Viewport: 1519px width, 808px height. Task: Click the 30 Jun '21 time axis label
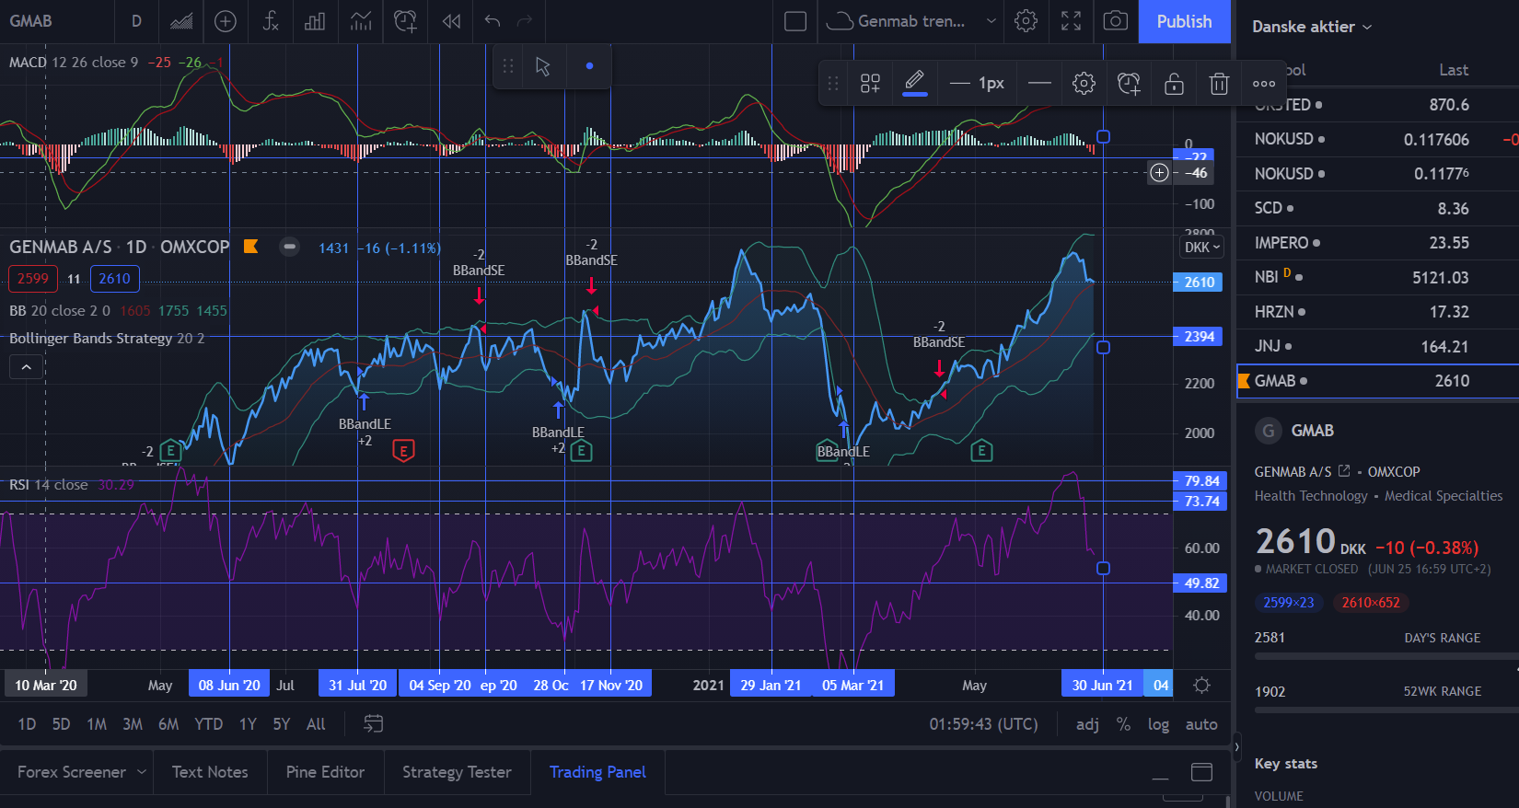(1102, 686)
